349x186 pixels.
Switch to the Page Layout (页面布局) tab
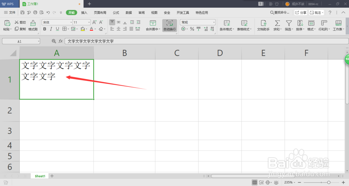pyautogui.click(x=100, y=13)
